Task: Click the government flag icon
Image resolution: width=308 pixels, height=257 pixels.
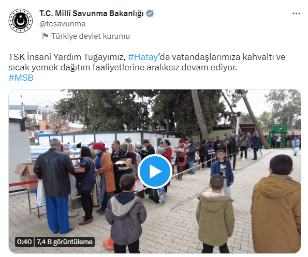Action: click(45, 36)
